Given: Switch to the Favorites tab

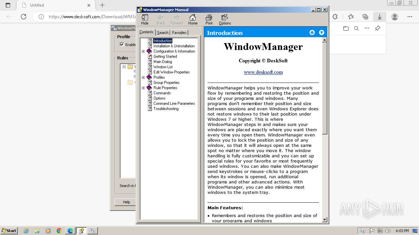Looking at the screenshot, I should (179, 33).
